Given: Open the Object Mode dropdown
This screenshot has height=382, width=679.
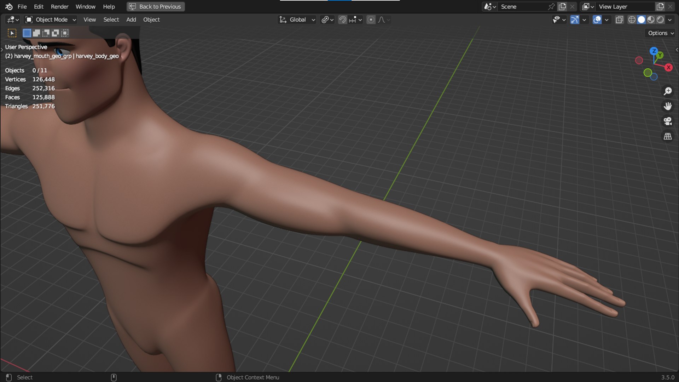Looking at the screenshot, I should 51,20.
